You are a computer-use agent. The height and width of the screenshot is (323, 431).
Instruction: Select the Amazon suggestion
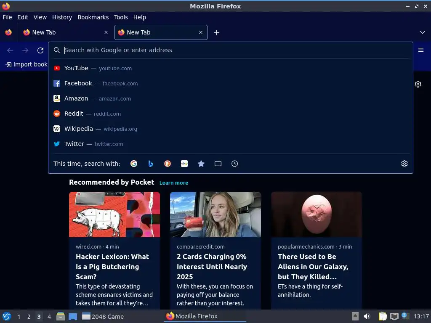[230, 98]
